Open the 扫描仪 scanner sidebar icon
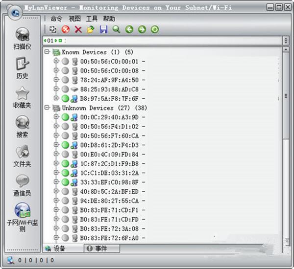 23,34
